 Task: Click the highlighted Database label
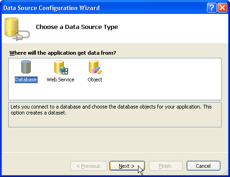(x=26, y=80)
